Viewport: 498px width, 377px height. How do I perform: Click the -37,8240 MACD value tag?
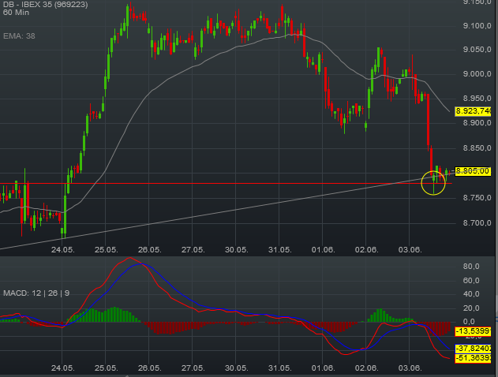tap(474, 348)
